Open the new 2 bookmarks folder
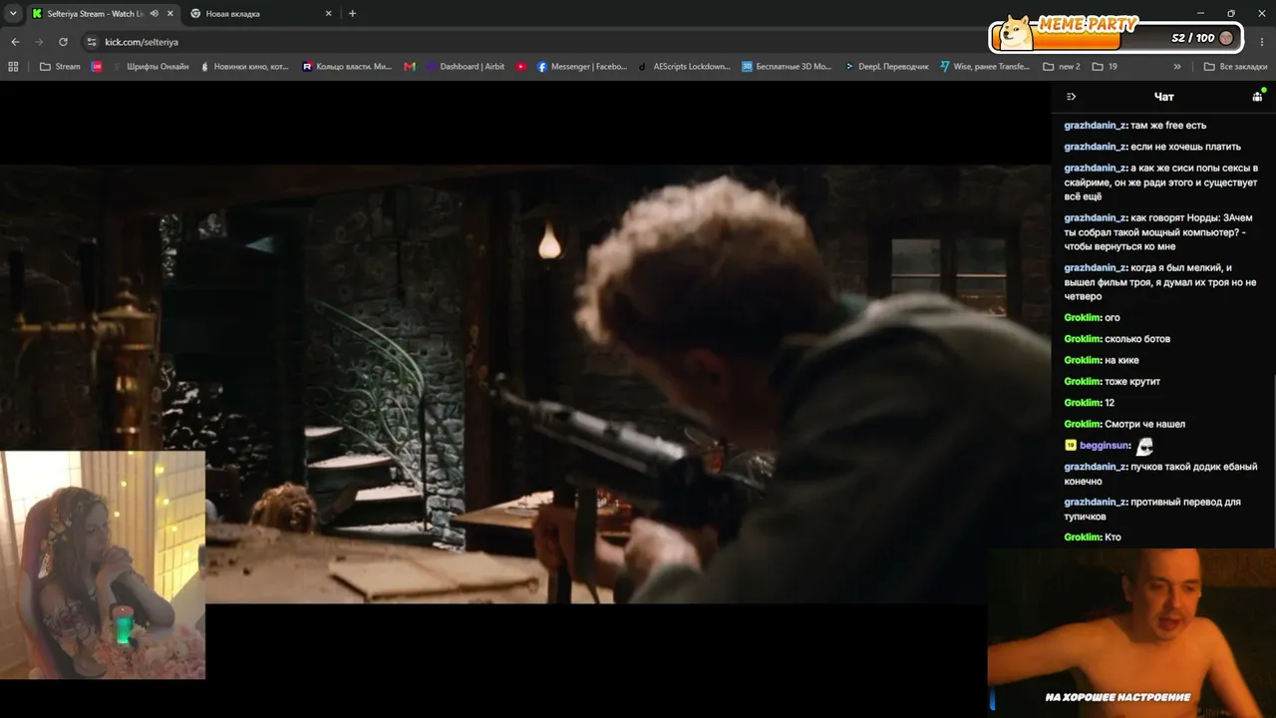 coord(1062,67)
